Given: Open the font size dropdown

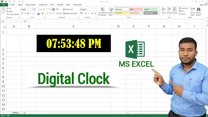Looking at the screenshot, I should pos(39,9).
